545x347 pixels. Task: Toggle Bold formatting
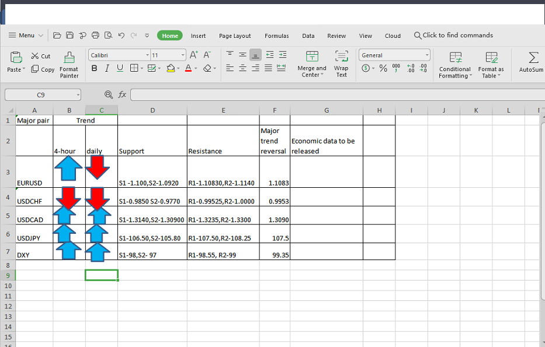(x=94, y=68)
